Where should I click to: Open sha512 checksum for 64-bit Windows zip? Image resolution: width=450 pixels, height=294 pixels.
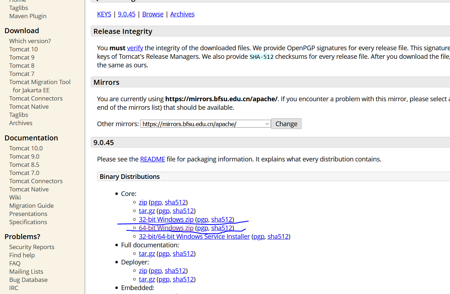(x=222, y=228)
